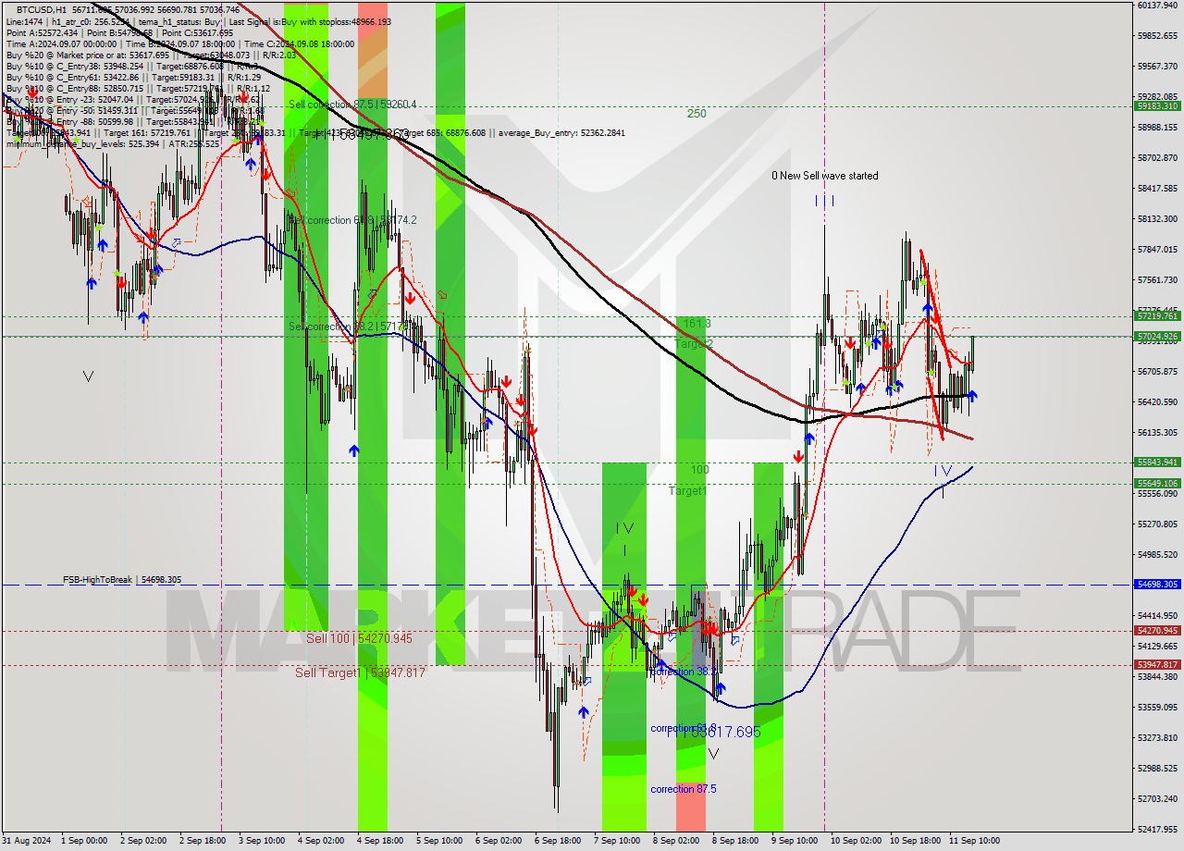Image resolution: width=1184 pixels, height=851 pixels.
Task: Click the 10 Sep 18:00 time label
Action: click(x=916, y=841)
